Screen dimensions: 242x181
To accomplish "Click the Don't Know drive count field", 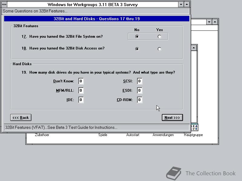I will (81, 81).
